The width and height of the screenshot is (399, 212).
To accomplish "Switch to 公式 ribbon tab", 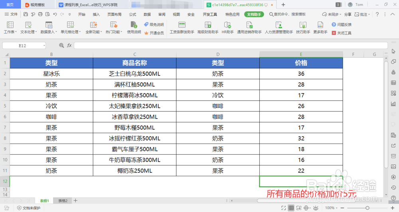I will [132, 14].
